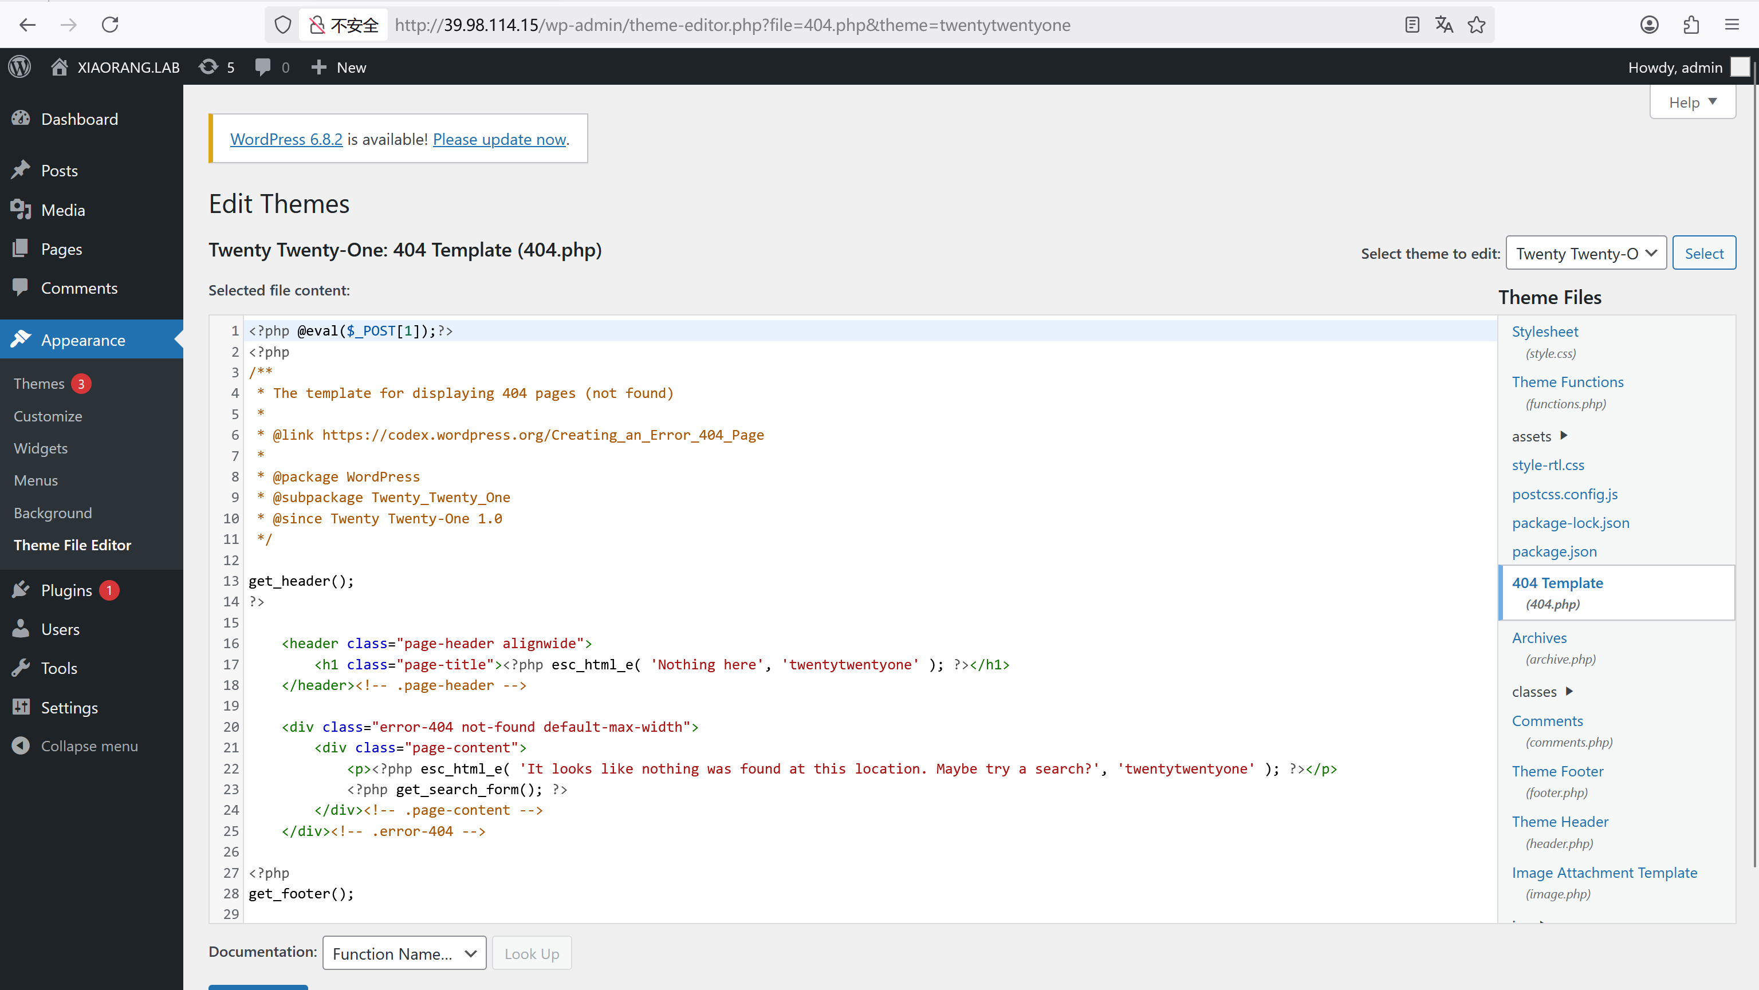Open Menus submenu item
1759x990 pixels.
(x=36, y=480)
